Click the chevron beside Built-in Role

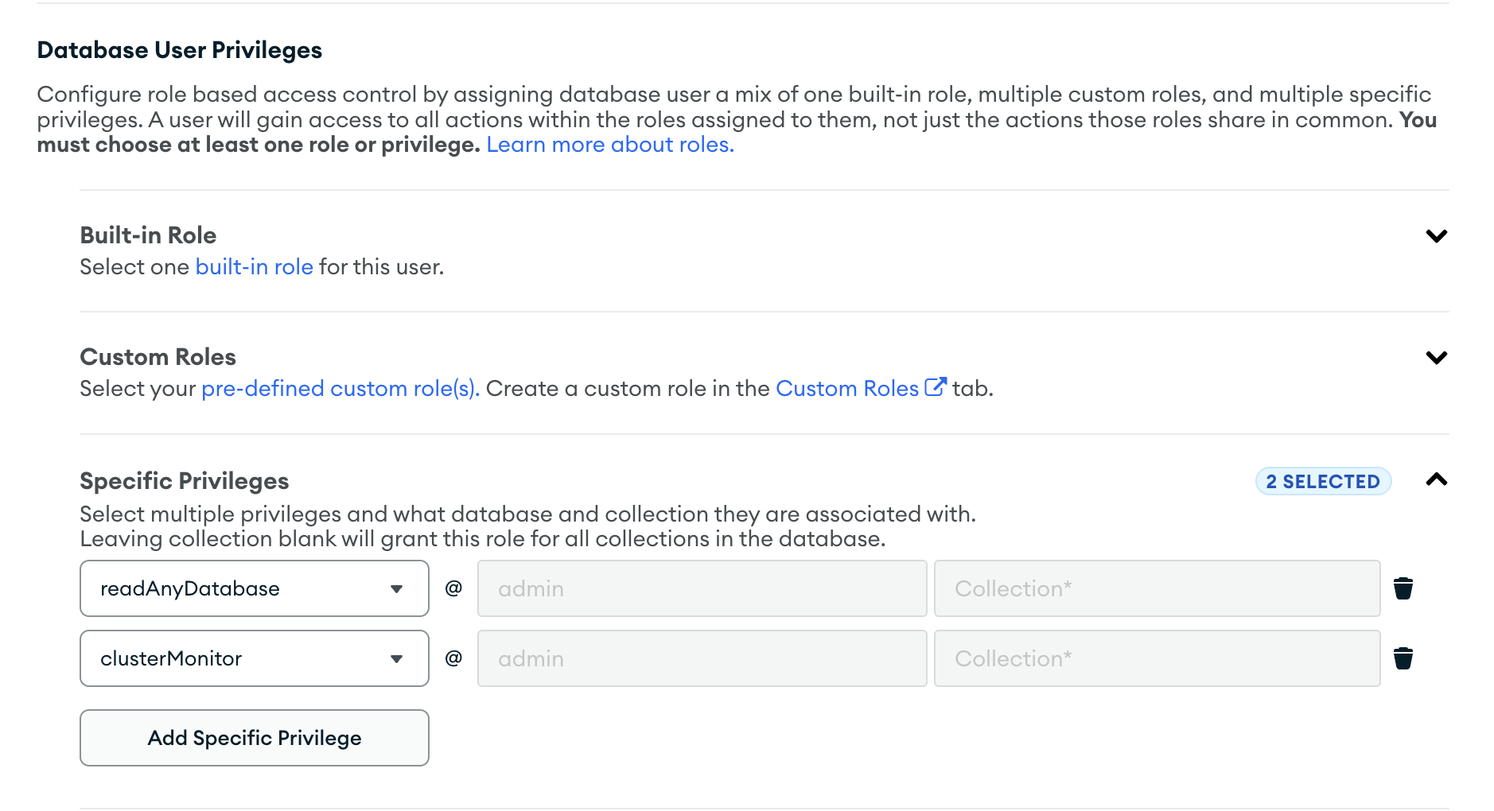point(1437,235)
